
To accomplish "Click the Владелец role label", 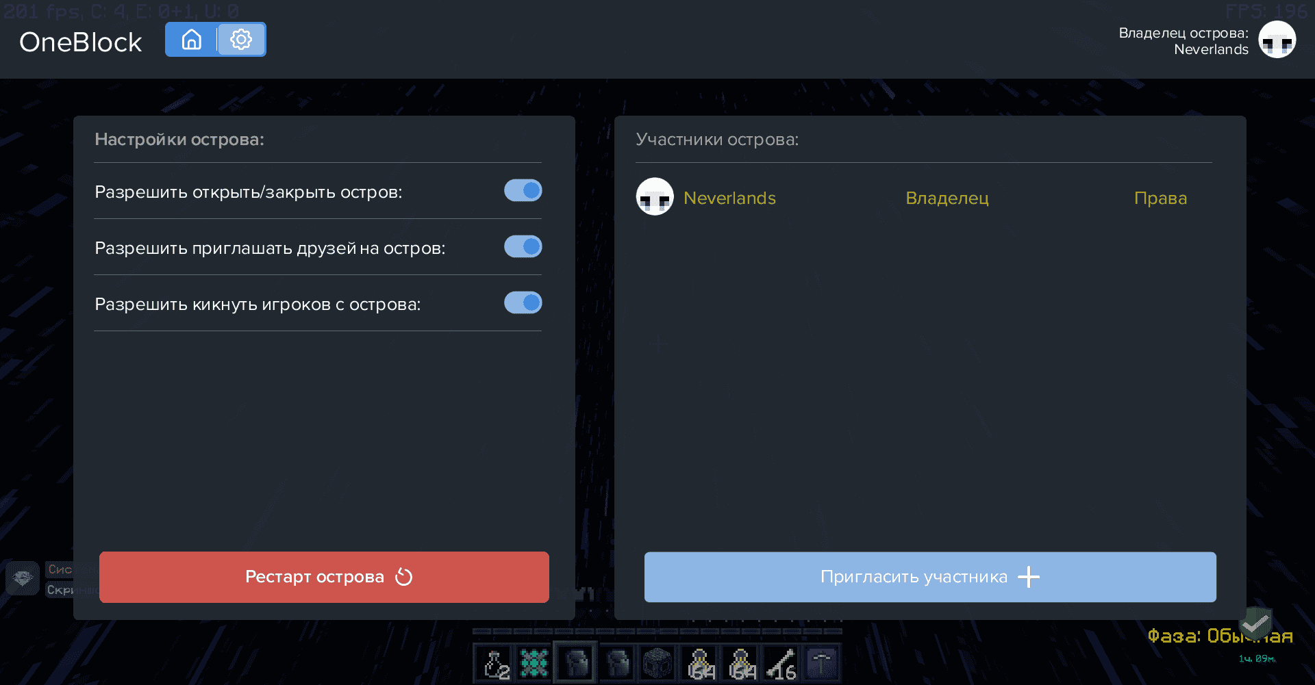I will [947, 198].
